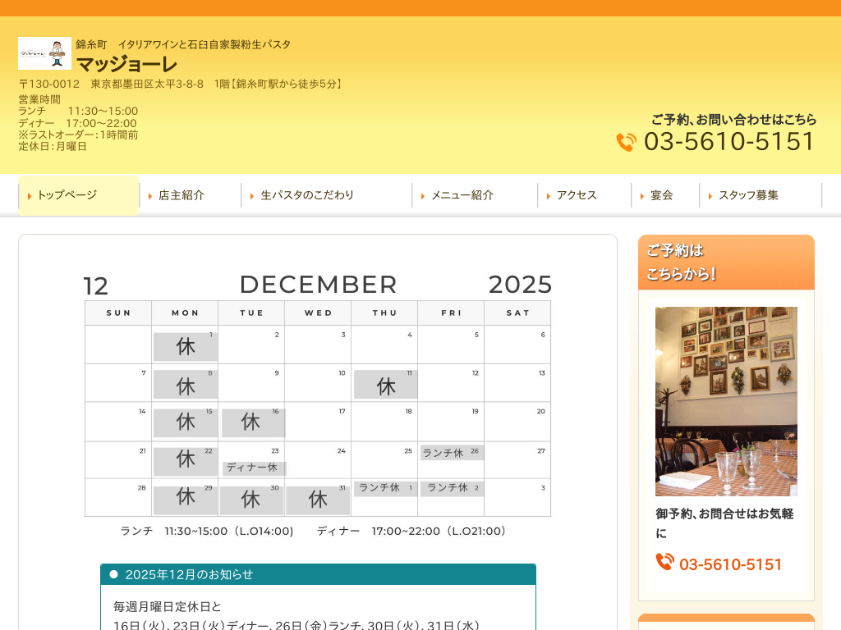The width and height of the screenshot is (841, 630).
Task: Click the arrow icon beside トップページ
Action: [30, 196]
